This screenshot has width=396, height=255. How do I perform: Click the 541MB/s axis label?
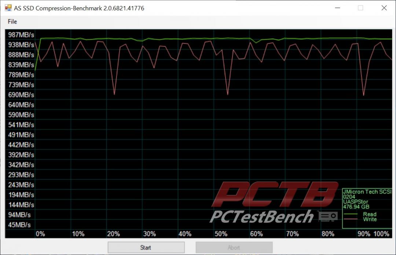[21, 125]
